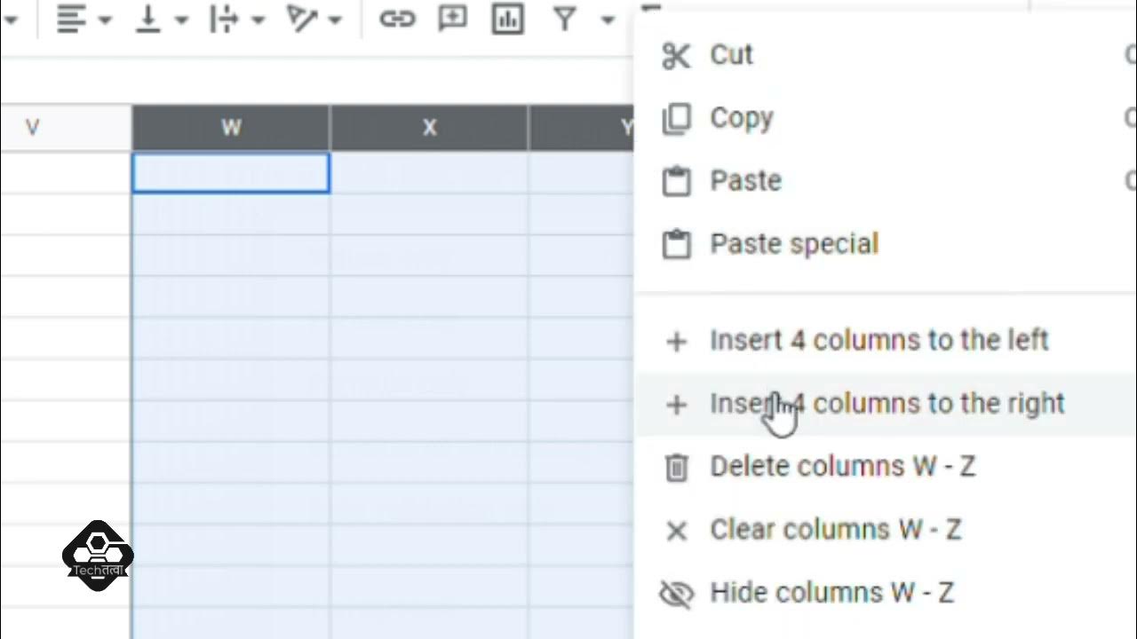Click the create filter funnel icon
This screenshot has height=639, width=1137.
click(x=565, y=19)
